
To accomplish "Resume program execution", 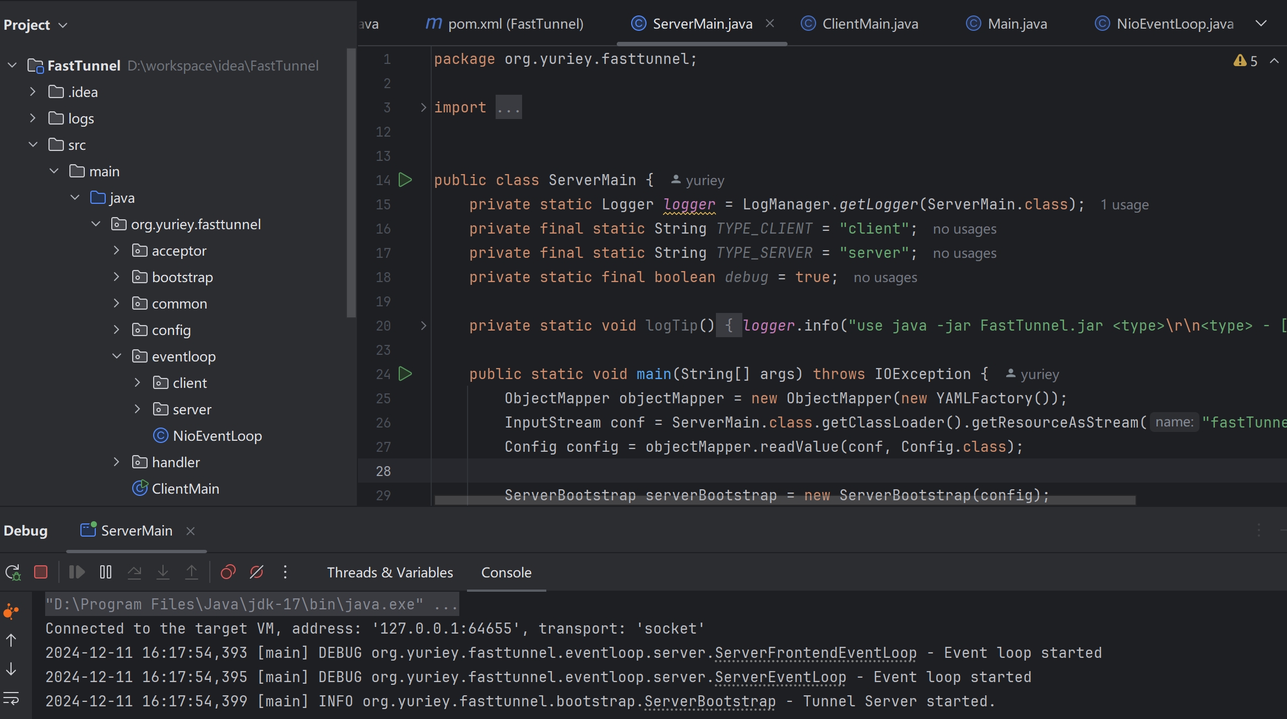I will [77, 572].
